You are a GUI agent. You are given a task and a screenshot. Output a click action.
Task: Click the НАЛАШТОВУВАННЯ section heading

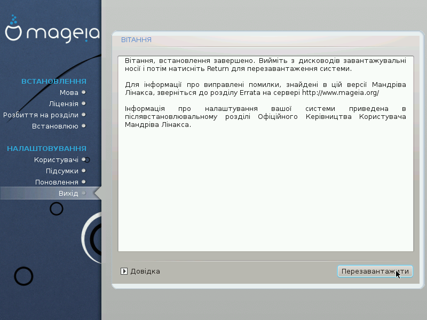(x=46, y=149)
